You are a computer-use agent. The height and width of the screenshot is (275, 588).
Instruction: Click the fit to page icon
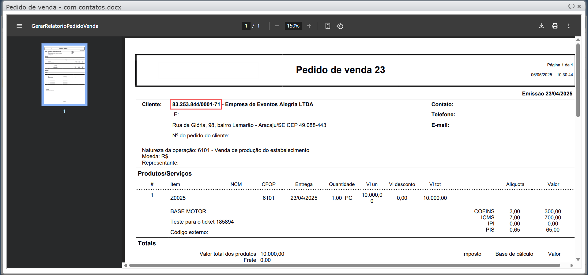pos(328,26)
